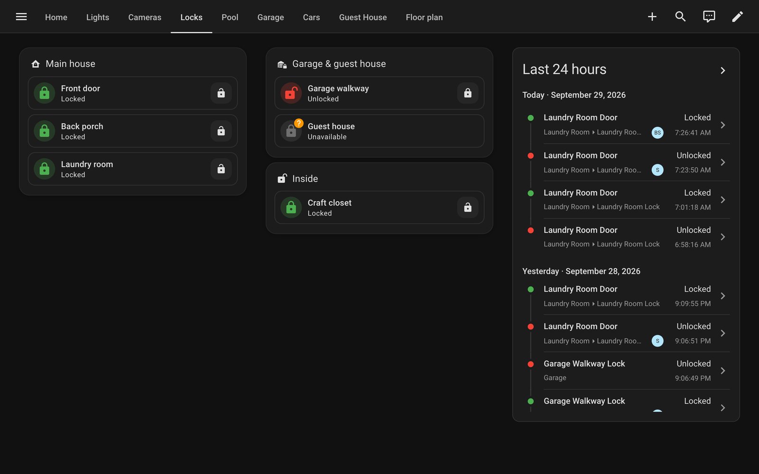Viewport: 759px width, 474px height.
Task: Expand the Garage Walkway Lock 9:06:49 PM entry
Action: click(626, 371)
